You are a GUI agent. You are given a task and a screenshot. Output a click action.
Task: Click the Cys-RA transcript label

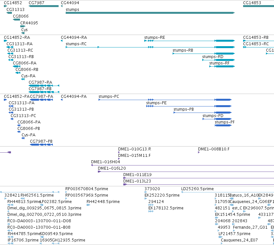(x=28, y=76)
